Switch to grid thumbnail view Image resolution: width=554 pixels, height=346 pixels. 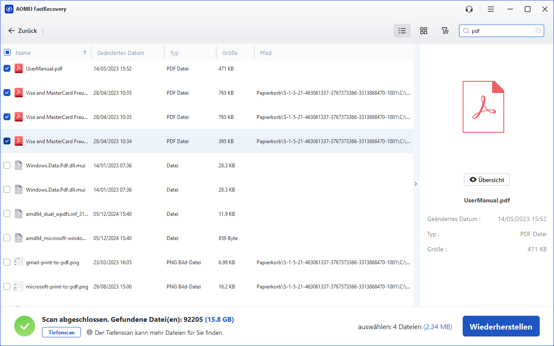tap(424, 31)
